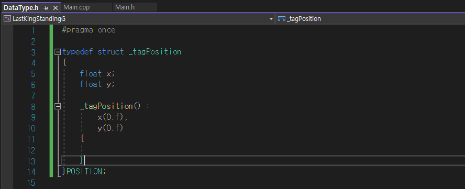Click line number 8 in the gutter
The width and height of the screenshot is (465, 189).
pyautogui.click(x=32, y=106)
